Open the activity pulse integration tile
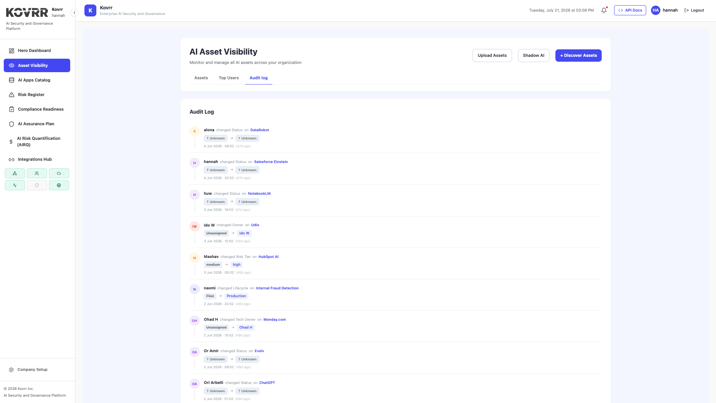Viewport: 716px width, 403px height. [x=15, y=185]
